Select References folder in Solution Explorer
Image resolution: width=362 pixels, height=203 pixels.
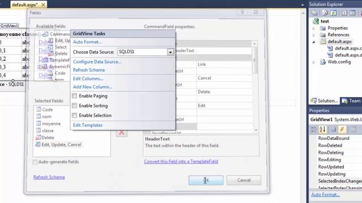pos(338,35)
